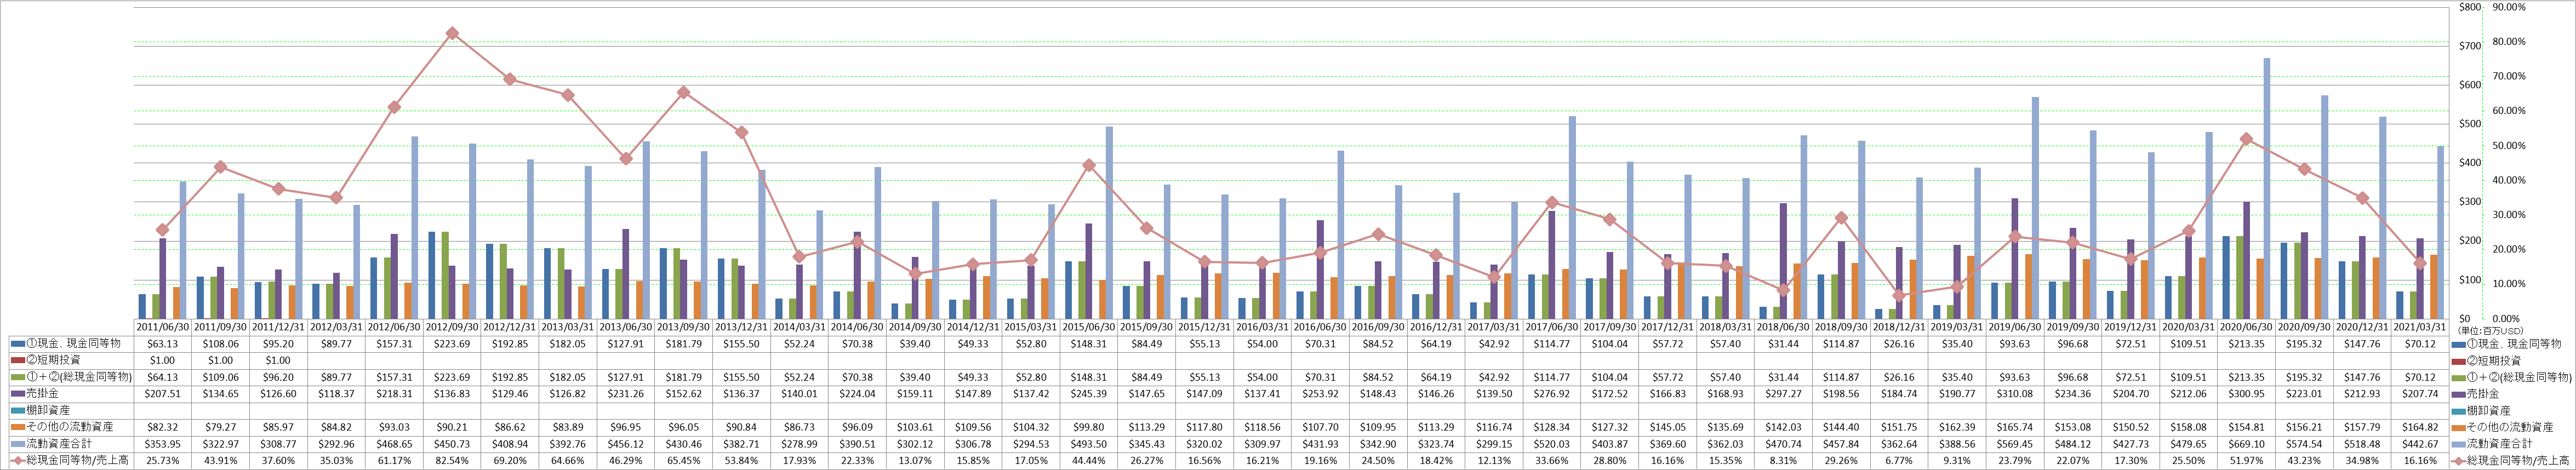Click the $231.26 accounts receivable cell
Screen dimensions: 2576x470
(626, 394)
